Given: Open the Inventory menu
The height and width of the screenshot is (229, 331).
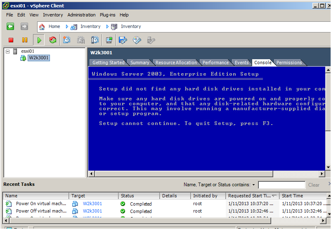Looking at the screenshot, I should click(53, 15).
